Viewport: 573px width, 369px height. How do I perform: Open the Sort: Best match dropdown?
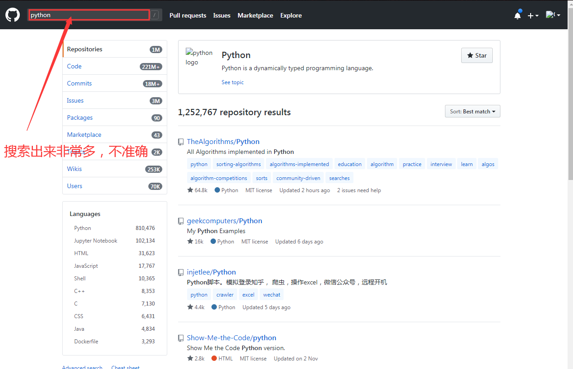click(x=472, y=111)
